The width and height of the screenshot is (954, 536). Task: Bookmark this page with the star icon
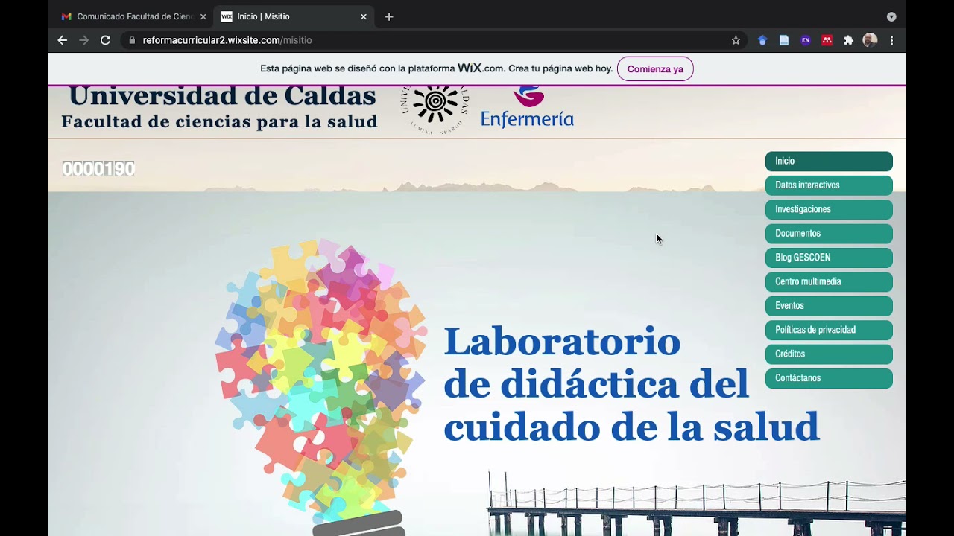(736, 40)
